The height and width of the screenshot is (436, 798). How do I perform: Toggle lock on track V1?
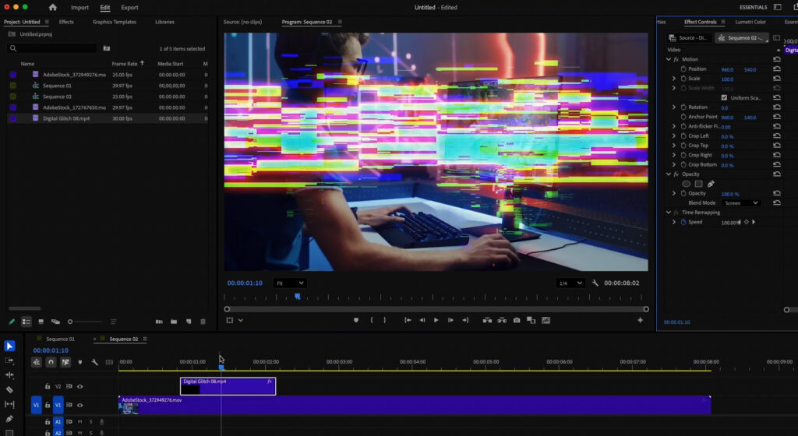click(48, 406)
